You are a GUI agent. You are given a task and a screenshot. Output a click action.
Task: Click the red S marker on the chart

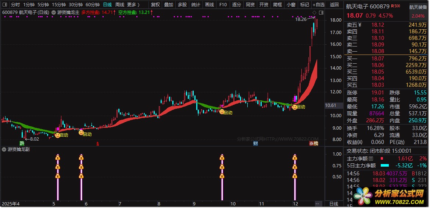pyautogui.click(x=97, y=143)
